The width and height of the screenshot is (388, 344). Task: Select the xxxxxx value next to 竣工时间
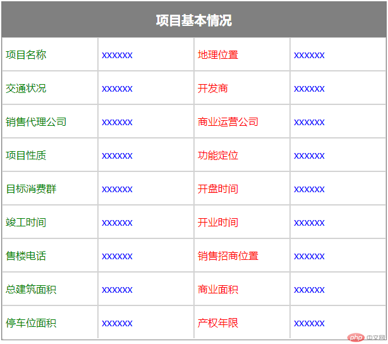[x=118, y=223]
